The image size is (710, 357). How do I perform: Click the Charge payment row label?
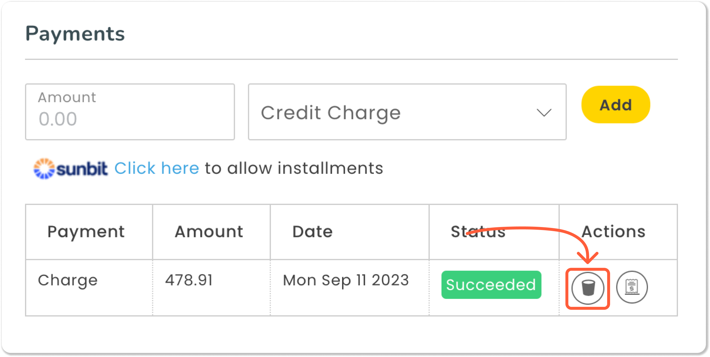[x=67, y=280]
